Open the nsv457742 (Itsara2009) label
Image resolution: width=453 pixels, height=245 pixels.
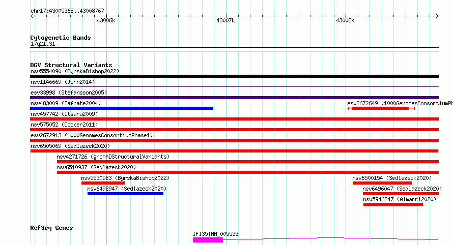[64, 114]
